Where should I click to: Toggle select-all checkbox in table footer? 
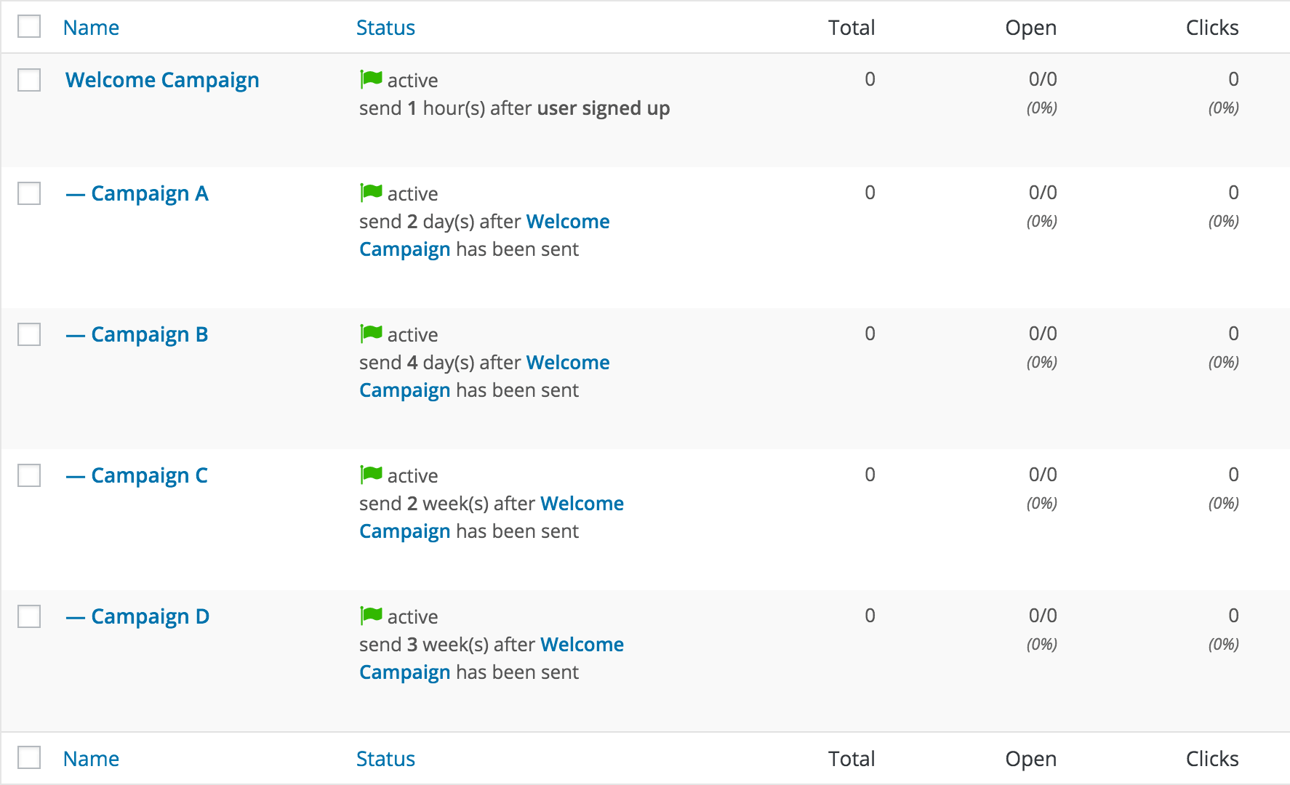pyautogui.click(x=29, y=757)
